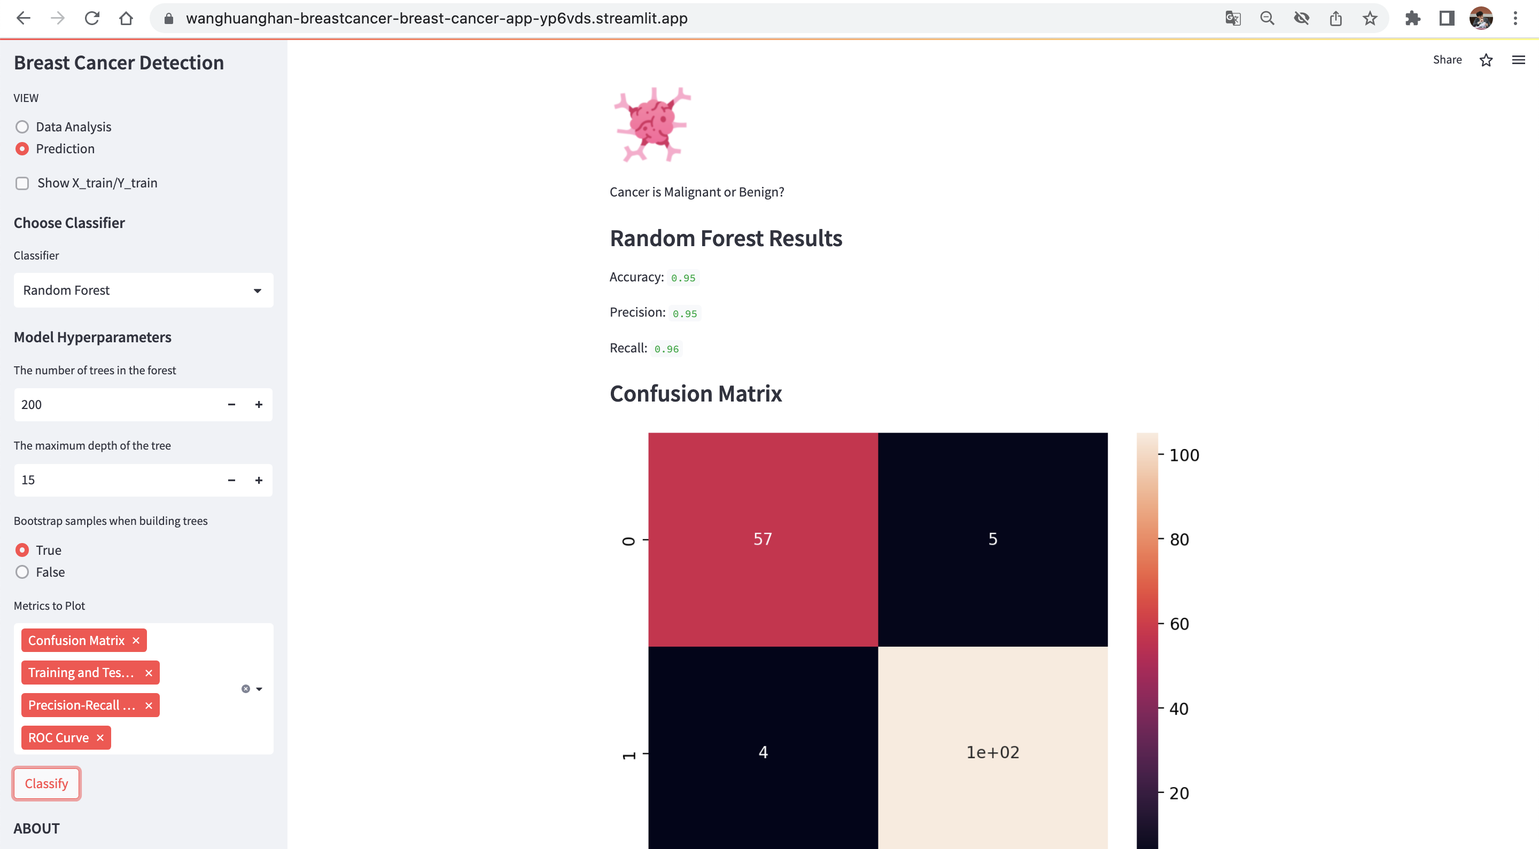Clear all selected metrics with the circle x icon

[x=246, y=689]
